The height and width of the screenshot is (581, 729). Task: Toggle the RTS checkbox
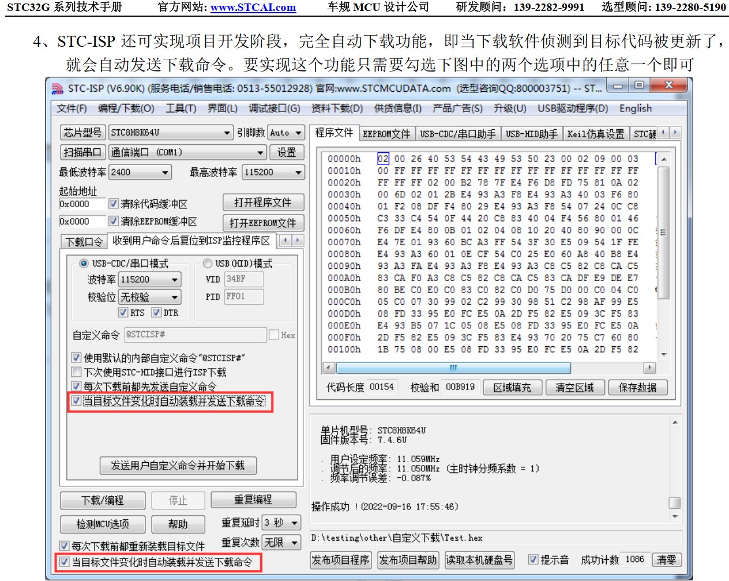123,312
